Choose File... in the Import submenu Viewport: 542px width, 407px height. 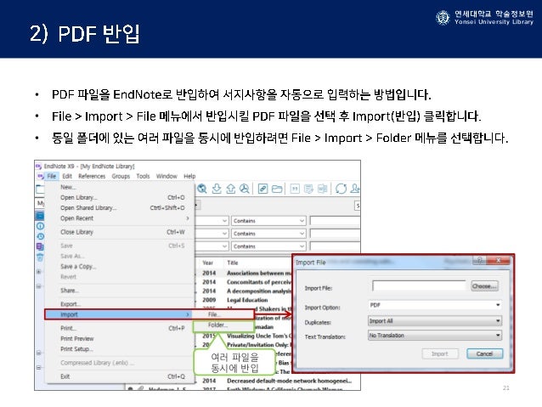(x=223, y=314)
